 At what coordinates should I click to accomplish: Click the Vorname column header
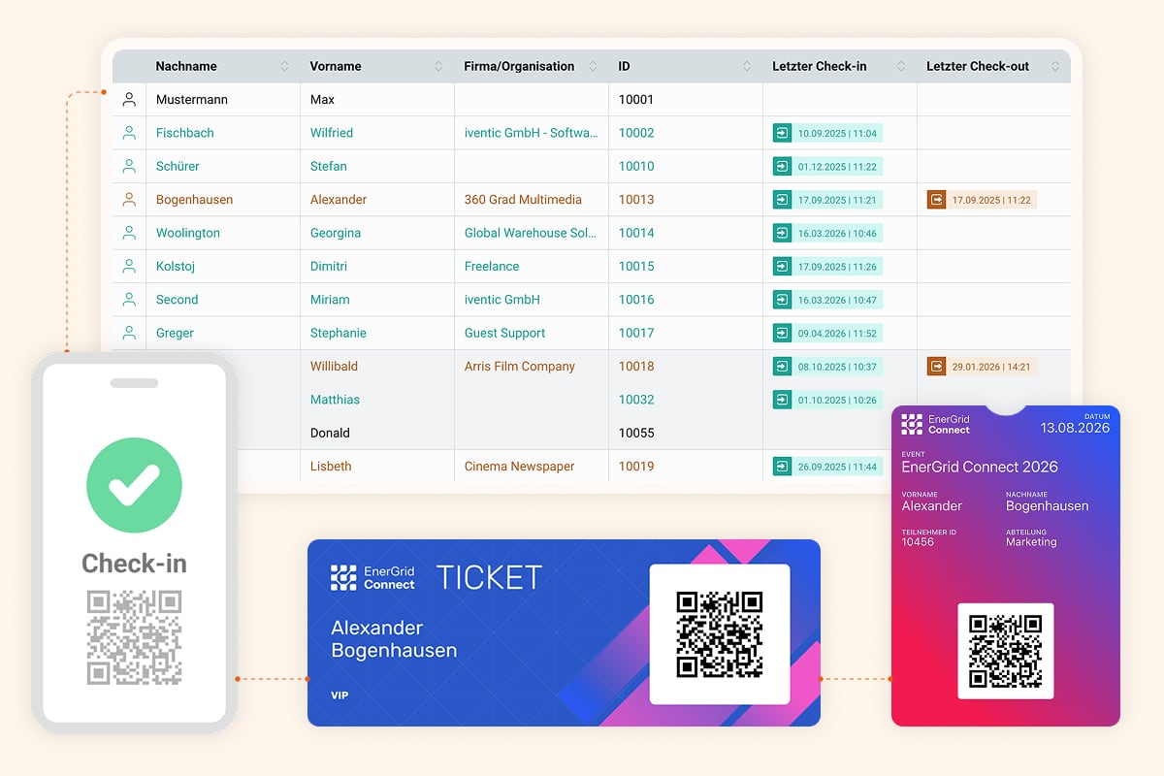336,67
